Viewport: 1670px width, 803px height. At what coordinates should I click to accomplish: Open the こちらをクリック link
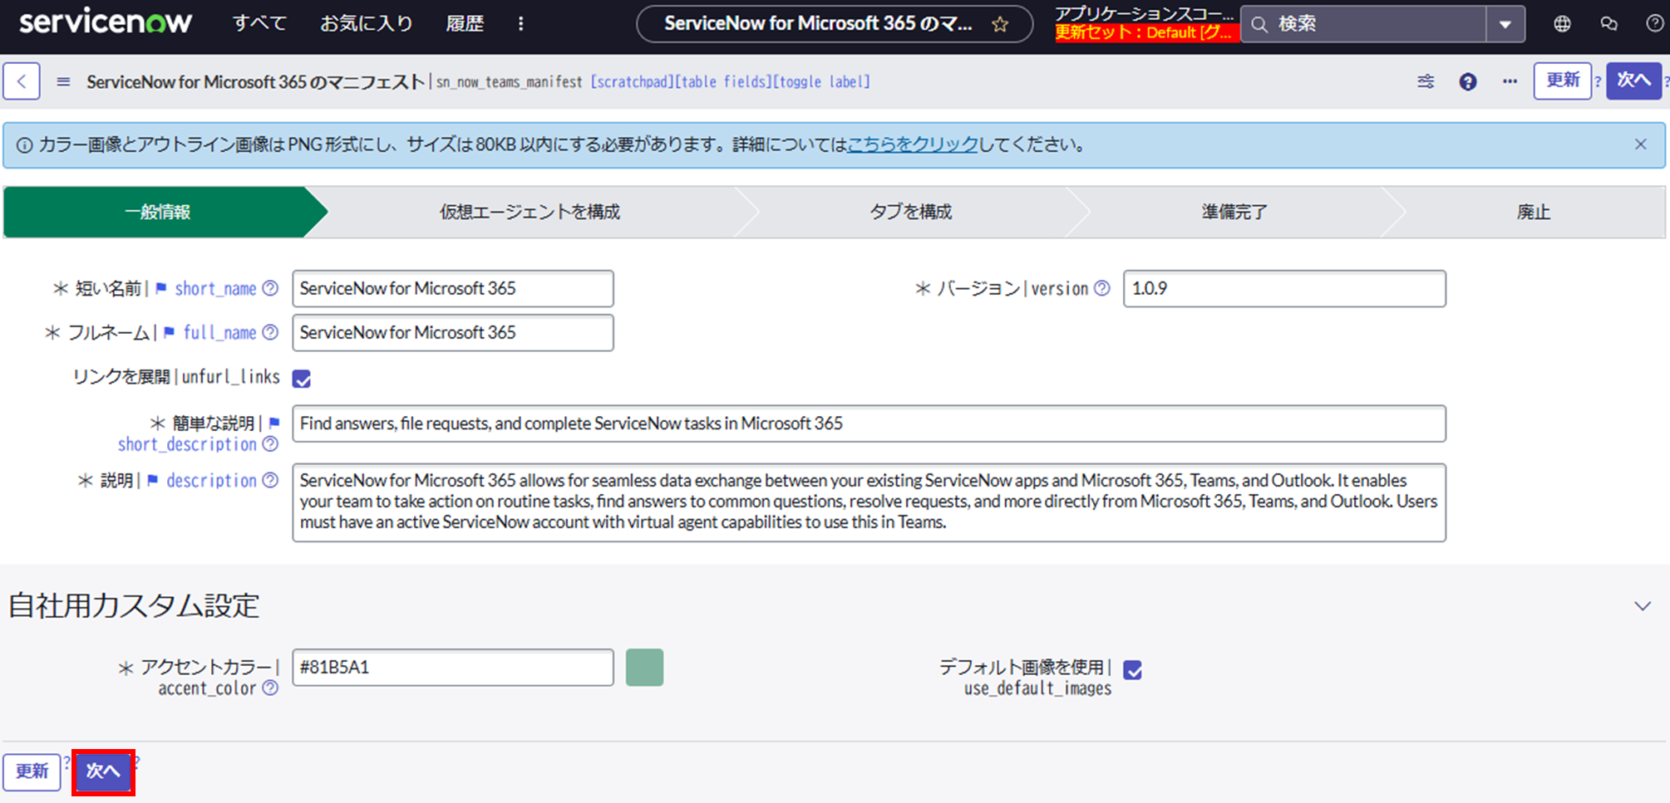click(913, 144)
